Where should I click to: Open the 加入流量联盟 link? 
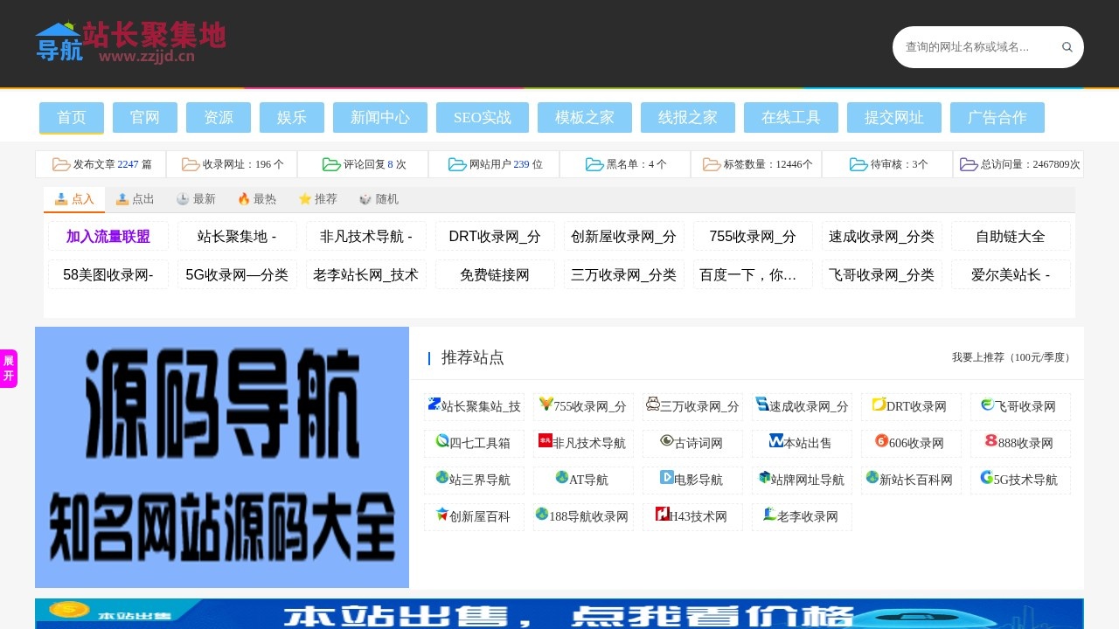pyautogui.click(x=108, y=236)
